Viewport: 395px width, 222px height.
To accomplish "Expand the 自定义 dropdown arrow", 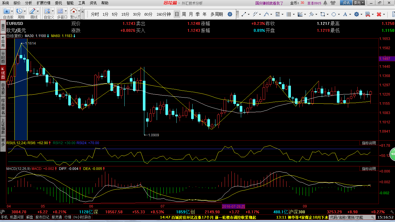I will point(53,11).
